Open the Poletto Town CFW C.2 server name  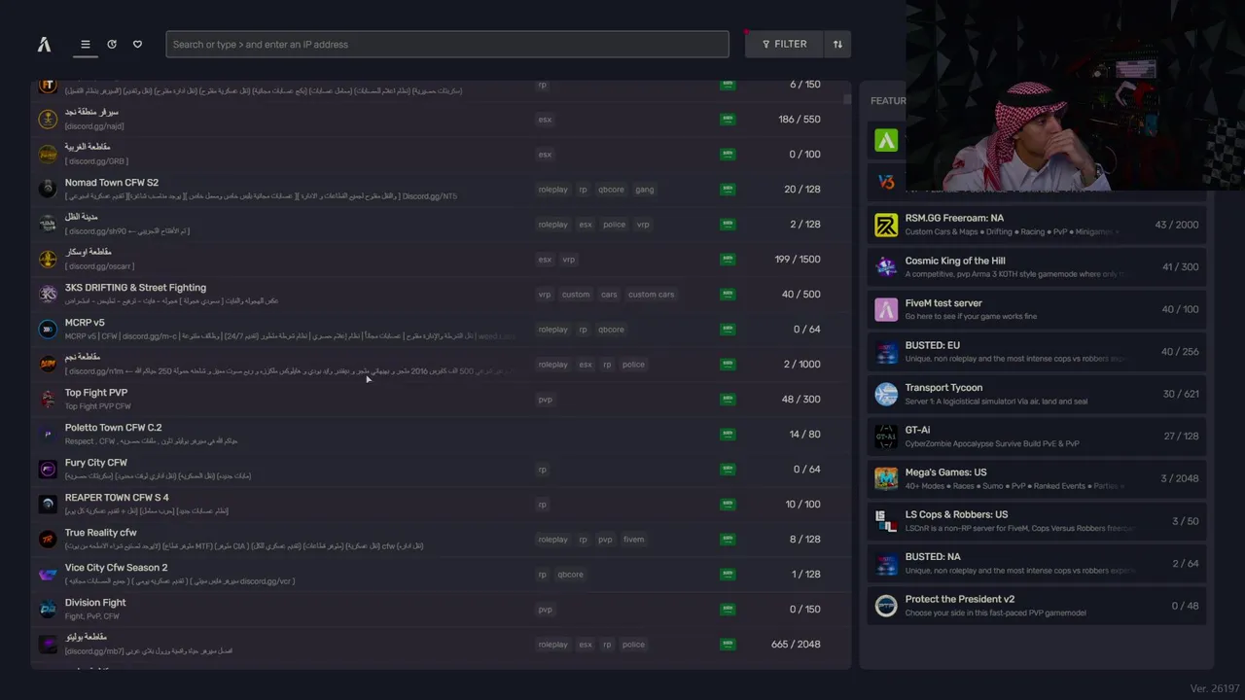(114, 428)
